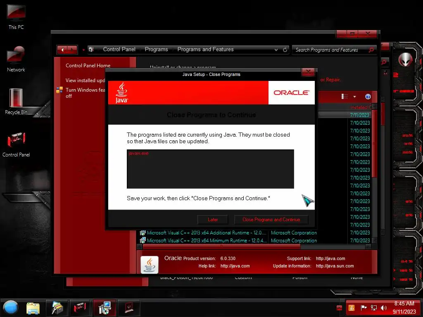The height and width of the screenshot is (317, 423).
Task: Expand the address bar history dropdown
Action: pos(276,50)
